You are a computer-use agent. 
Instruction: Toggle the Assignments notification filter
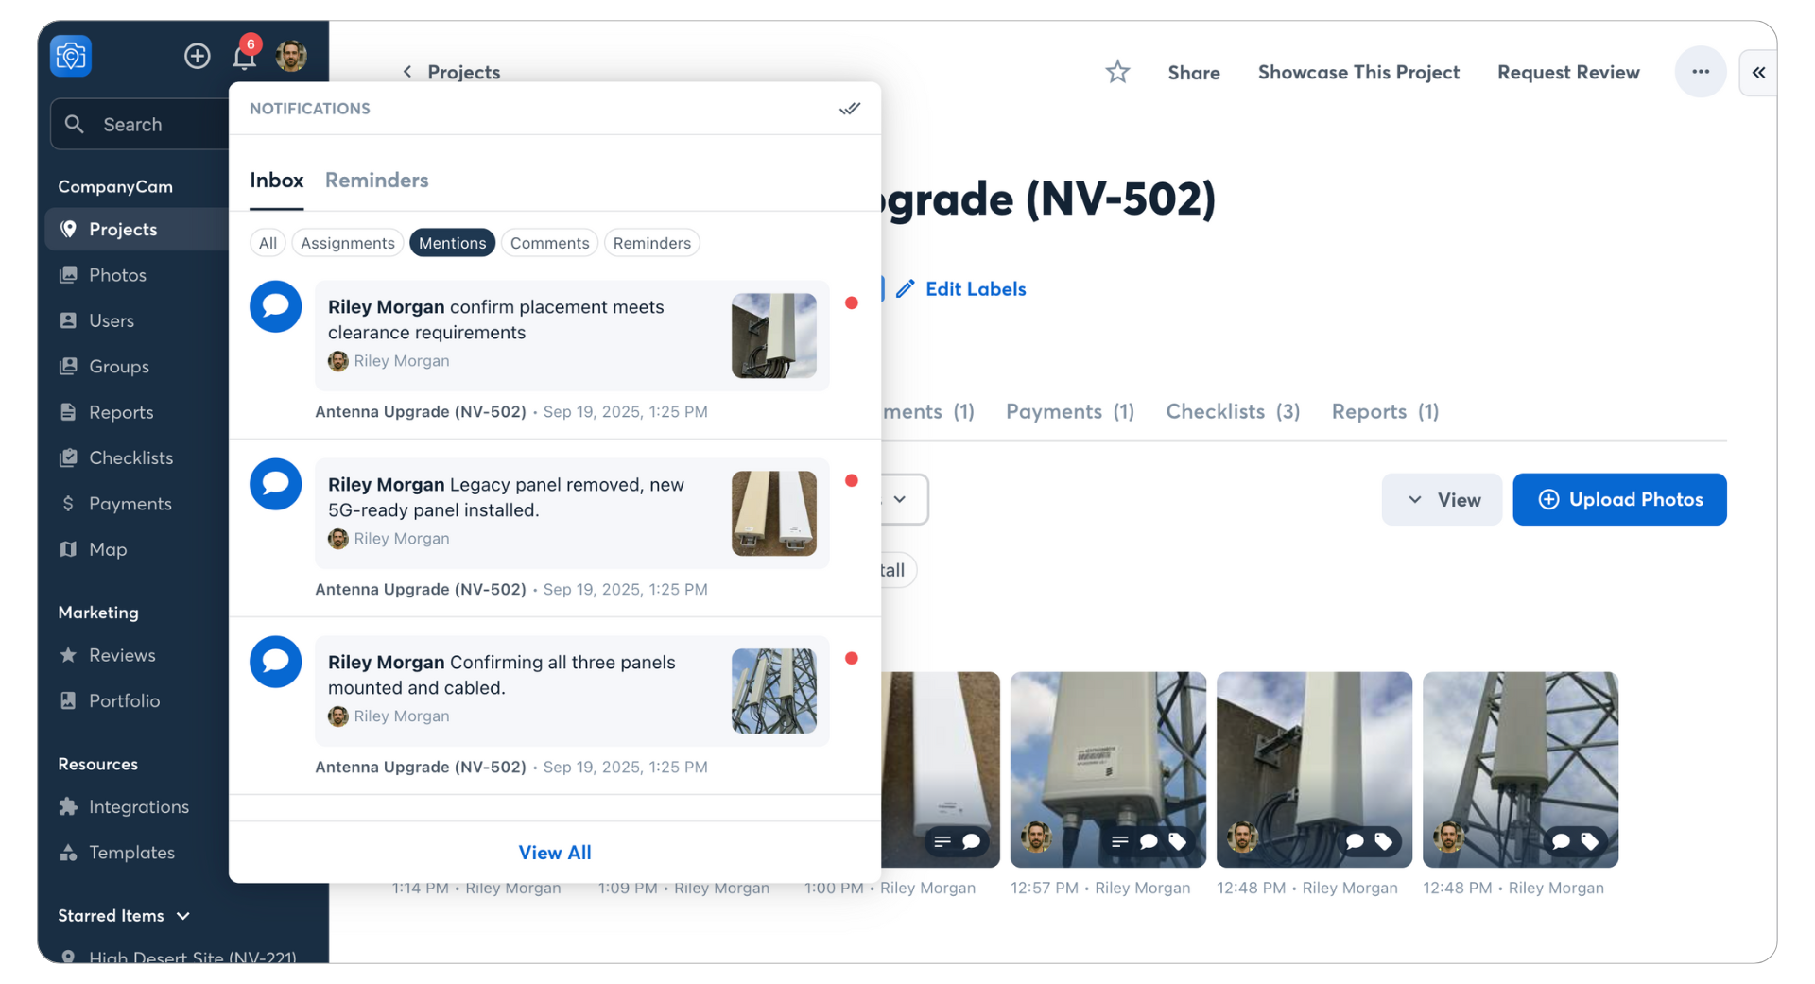tap(347, 243)
